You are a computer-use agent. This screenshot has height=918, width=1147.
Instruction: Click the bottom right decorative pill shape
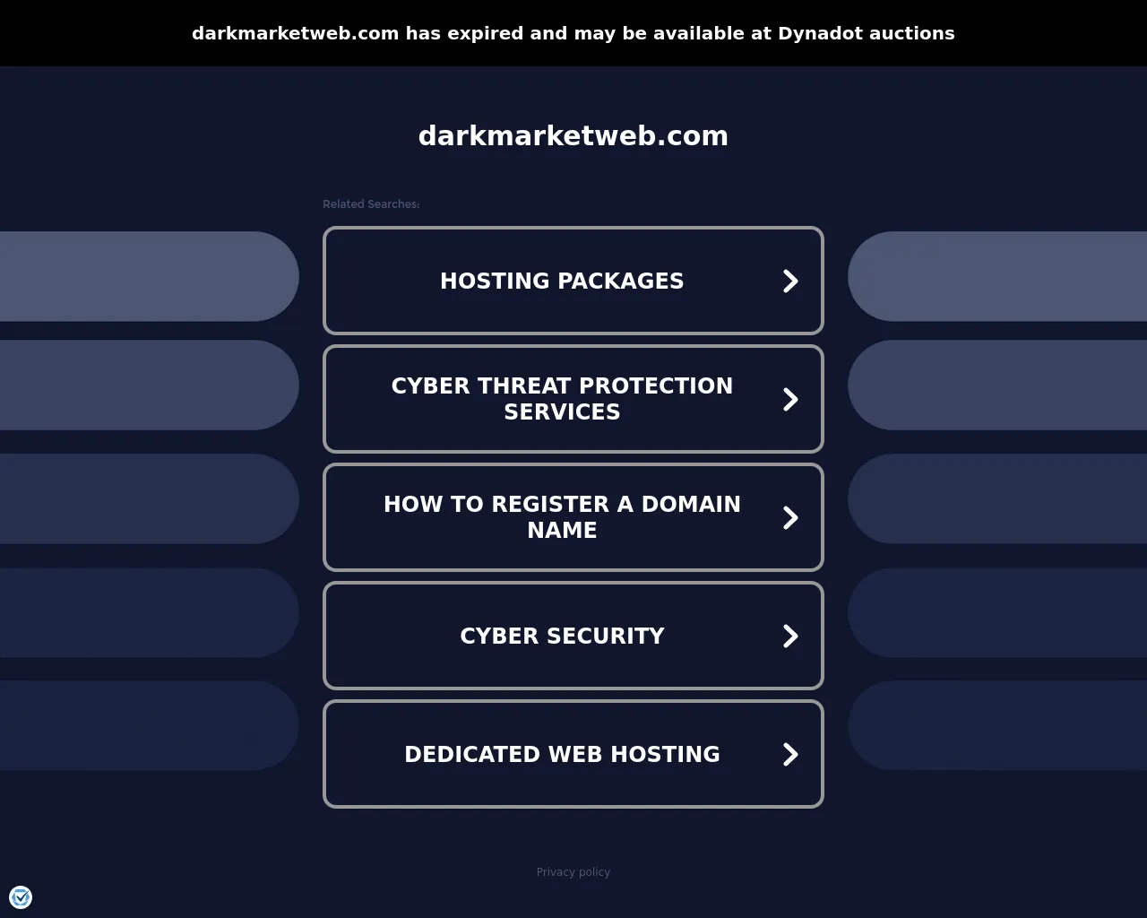click(x=997, y=725)
